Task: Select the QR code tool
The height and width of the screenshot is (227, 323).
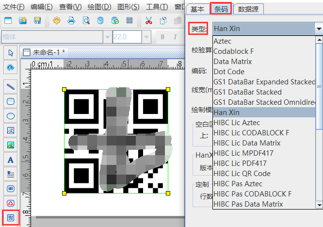Action: [x=11, y=218]
